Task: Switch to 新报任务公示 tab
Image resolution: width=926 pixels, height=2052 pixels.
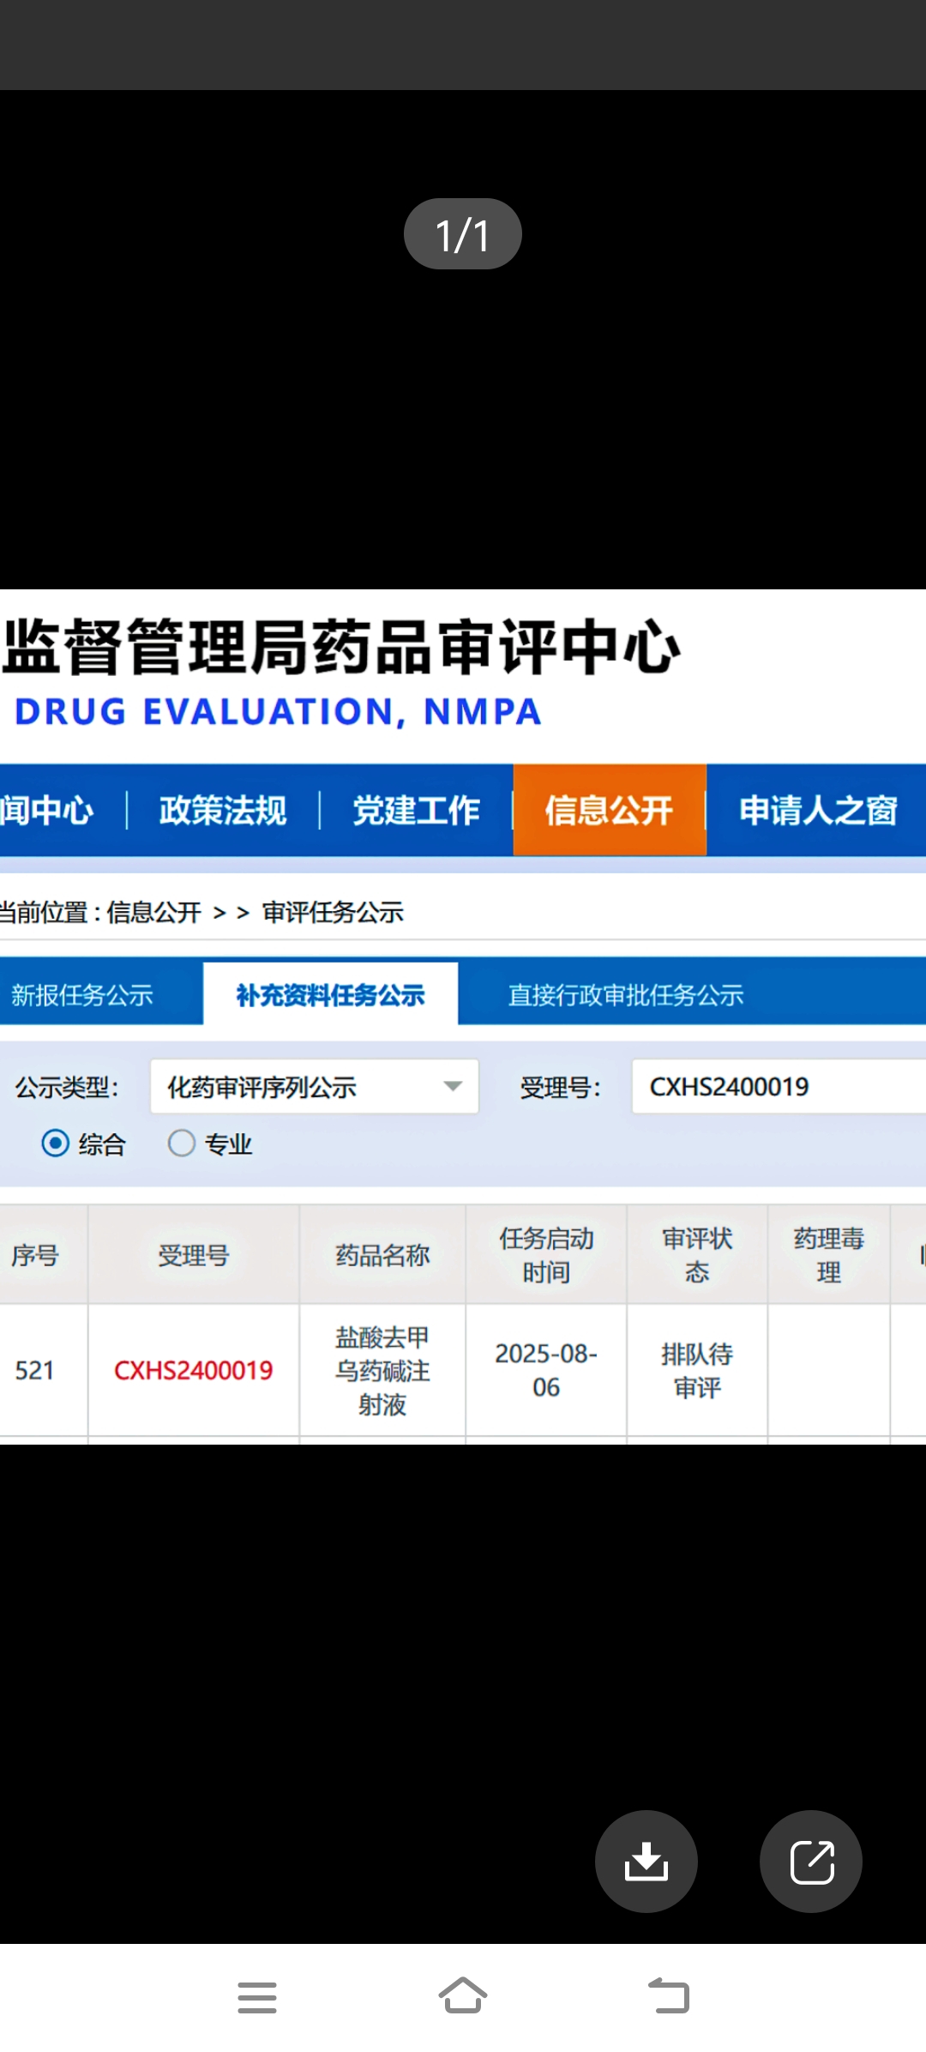Action: coord(82,995)
